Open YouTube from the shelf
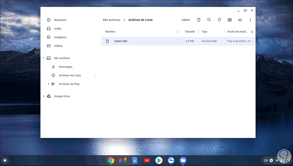Screen dimensions: 293x166 point(147,160)
